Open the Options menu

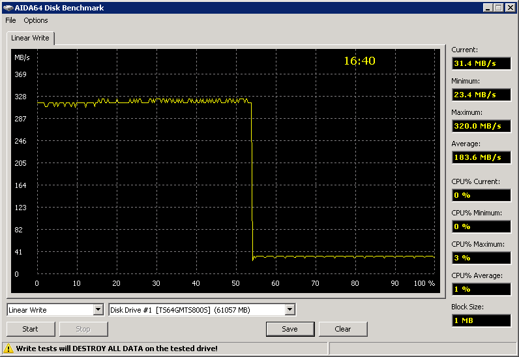[36, 20]
